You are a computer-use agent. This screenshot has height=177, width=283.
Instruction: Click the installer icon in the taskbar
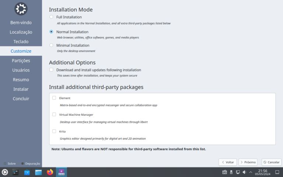tap(62, 172)
